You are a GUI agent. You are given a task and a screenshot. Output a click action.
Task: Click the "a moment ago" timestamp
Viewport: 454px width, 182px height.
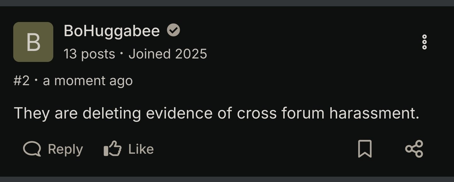click(x=88, y=81)
